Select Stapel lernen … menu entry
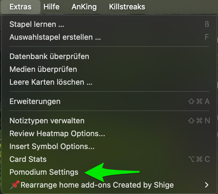The height and width of the screenshot is (194, 218). tap(37, 24)
